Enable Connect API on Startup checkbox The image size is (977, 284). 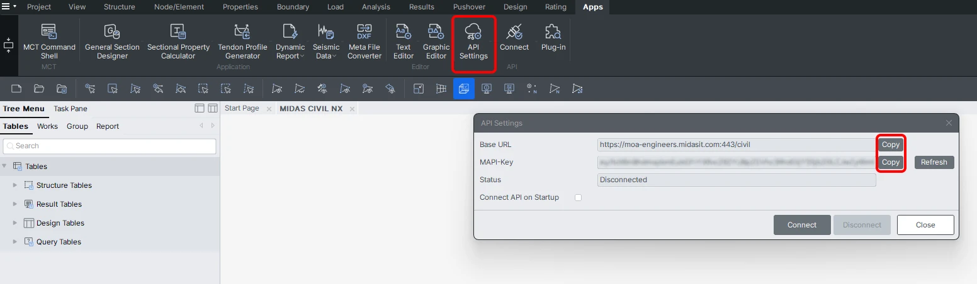pyautogui.click(x=578, y=197)
